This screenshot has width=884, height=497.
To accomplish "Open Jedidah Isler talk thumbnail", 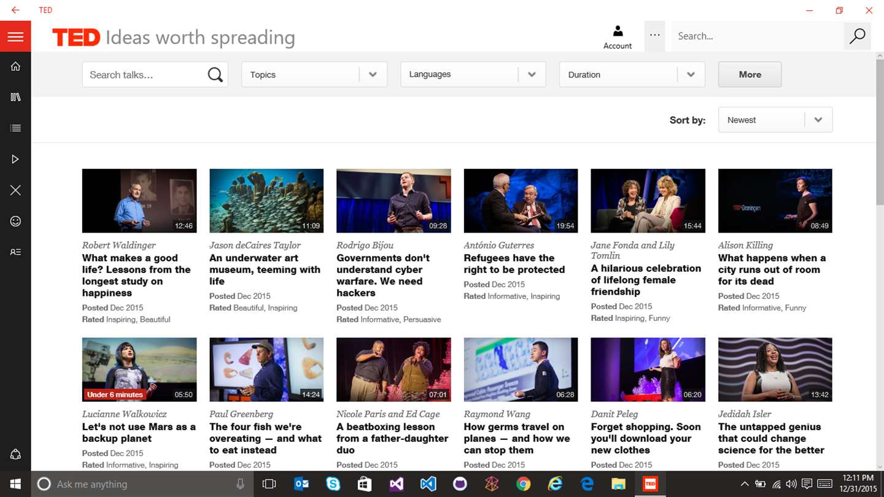I will [775, 369].
